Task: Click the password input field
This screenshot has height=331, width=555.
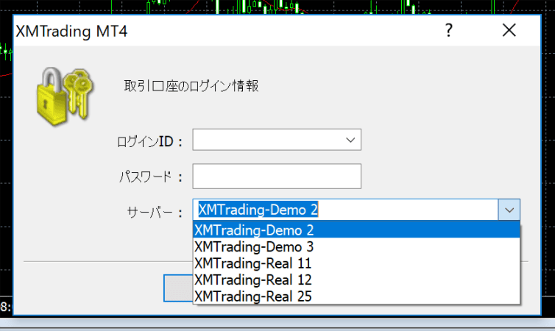Action: (x=277, y=176)
